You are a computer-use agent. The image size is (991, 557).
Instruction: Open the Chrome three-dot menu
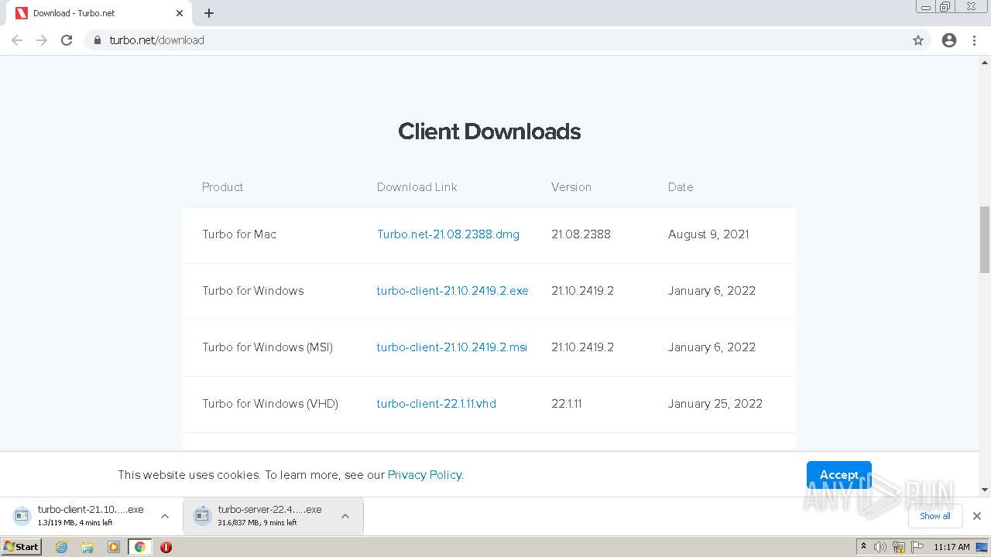[x=974, y=40]
